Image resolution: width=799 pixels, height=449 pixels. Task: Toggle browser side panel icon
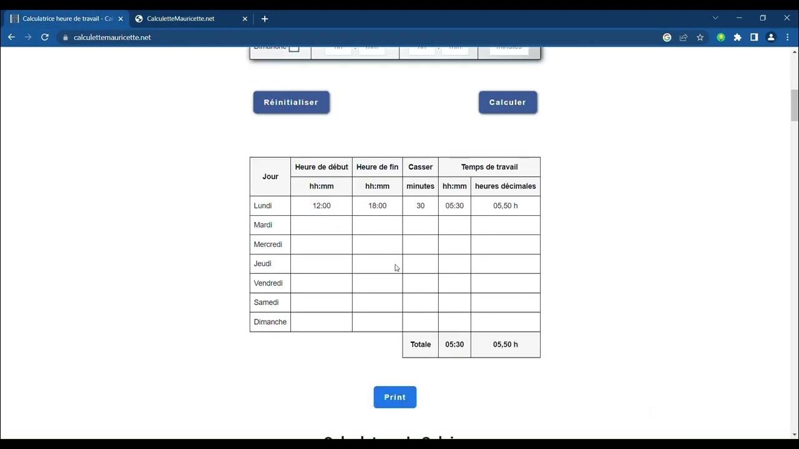pos(754,37)
